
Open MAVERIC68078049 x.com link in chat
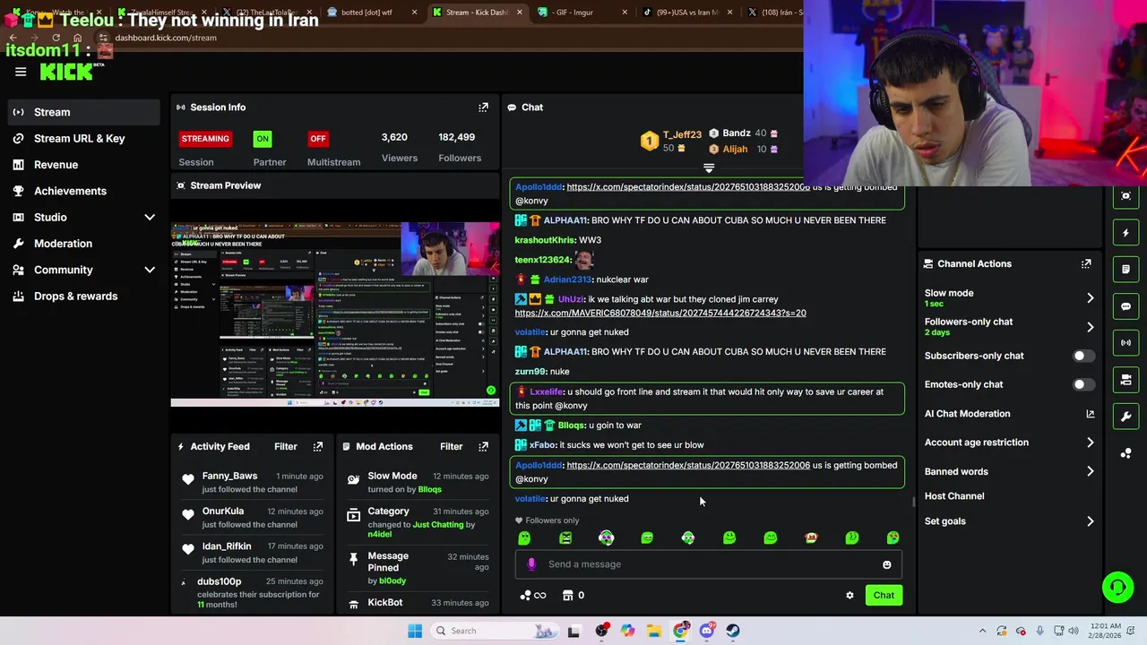click(x=660, y=313)
